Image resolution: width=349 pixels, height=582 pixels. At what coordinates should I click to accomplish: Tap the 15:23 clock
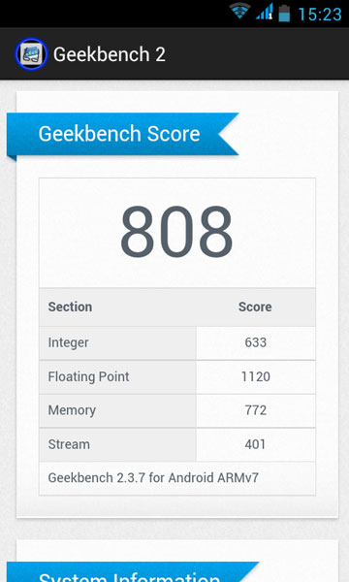[x=319, y=15]
